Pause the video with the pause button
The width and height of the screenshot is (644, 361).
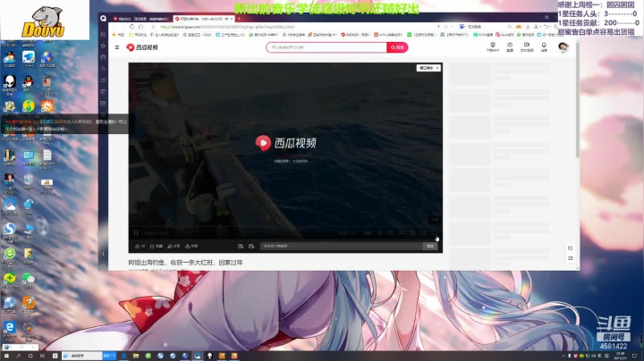(x=136, y=233)
